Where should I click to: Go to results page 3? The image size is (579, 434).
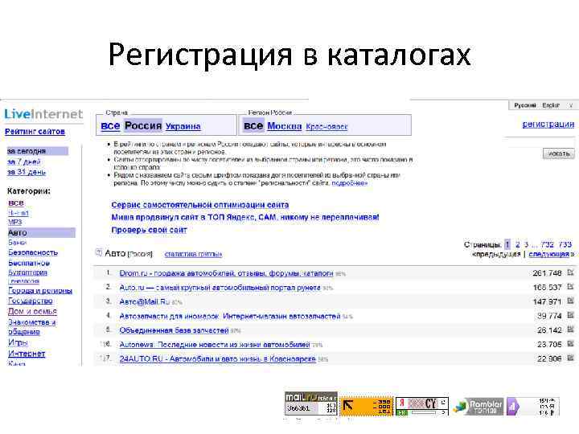coord(526,244)
